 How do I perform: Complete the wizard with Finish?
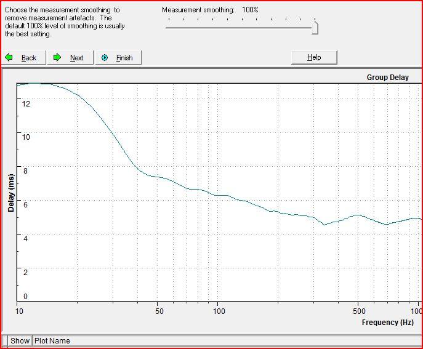[x=118, y=57]
